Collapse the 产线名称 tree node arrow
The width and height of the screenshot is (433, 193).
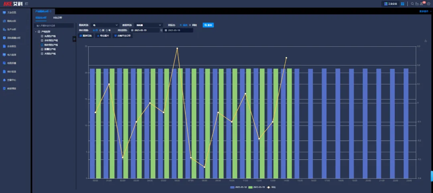click(x=36, y=32)
